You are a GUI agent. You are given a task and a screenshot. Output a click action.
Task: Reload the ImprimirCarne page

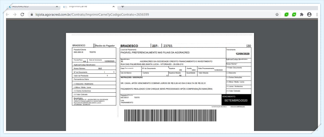click(x=22, y=15)
